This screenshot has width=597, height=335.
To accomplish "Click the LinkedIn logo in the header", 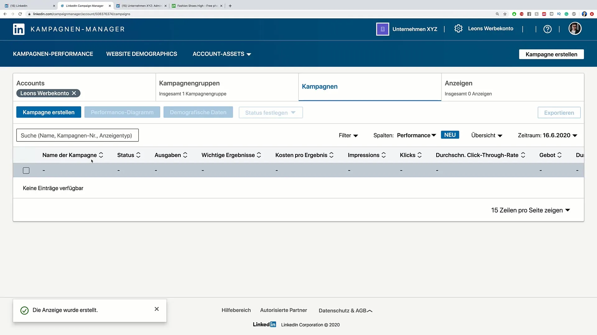I will pos(19,29).
